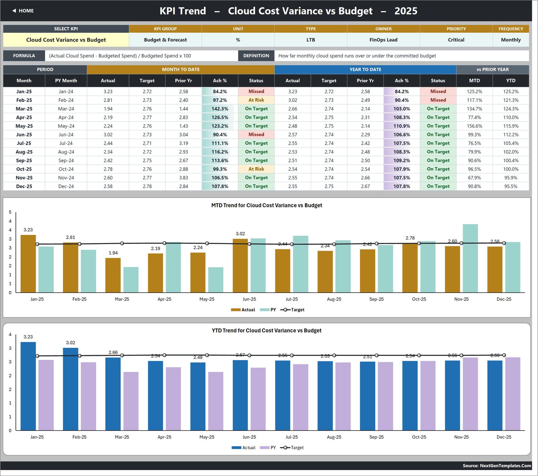Select the Ach % column header under Month to Date

220,81
